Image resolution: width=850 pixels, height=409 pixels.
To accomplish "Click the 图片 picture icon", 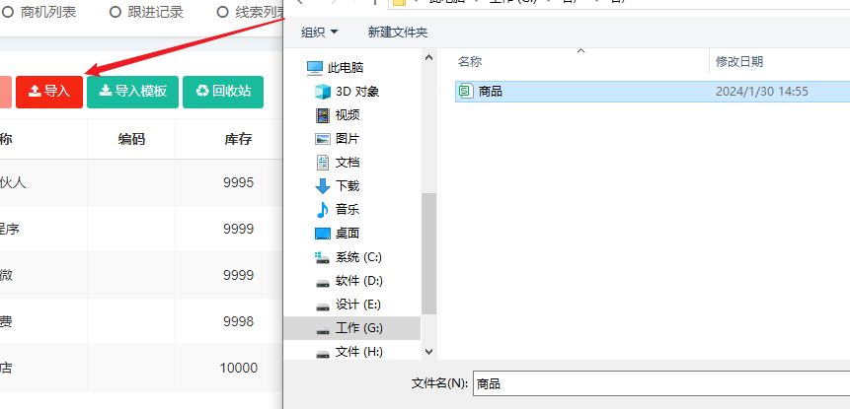I will (x=323, y=139).
